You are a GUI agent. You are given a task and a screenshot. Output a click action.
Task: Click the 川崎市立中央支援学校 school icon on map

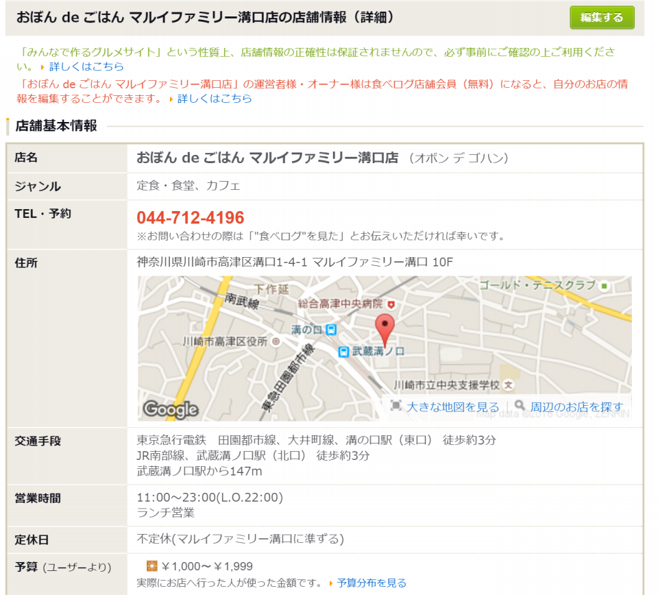tap(508, 385)
